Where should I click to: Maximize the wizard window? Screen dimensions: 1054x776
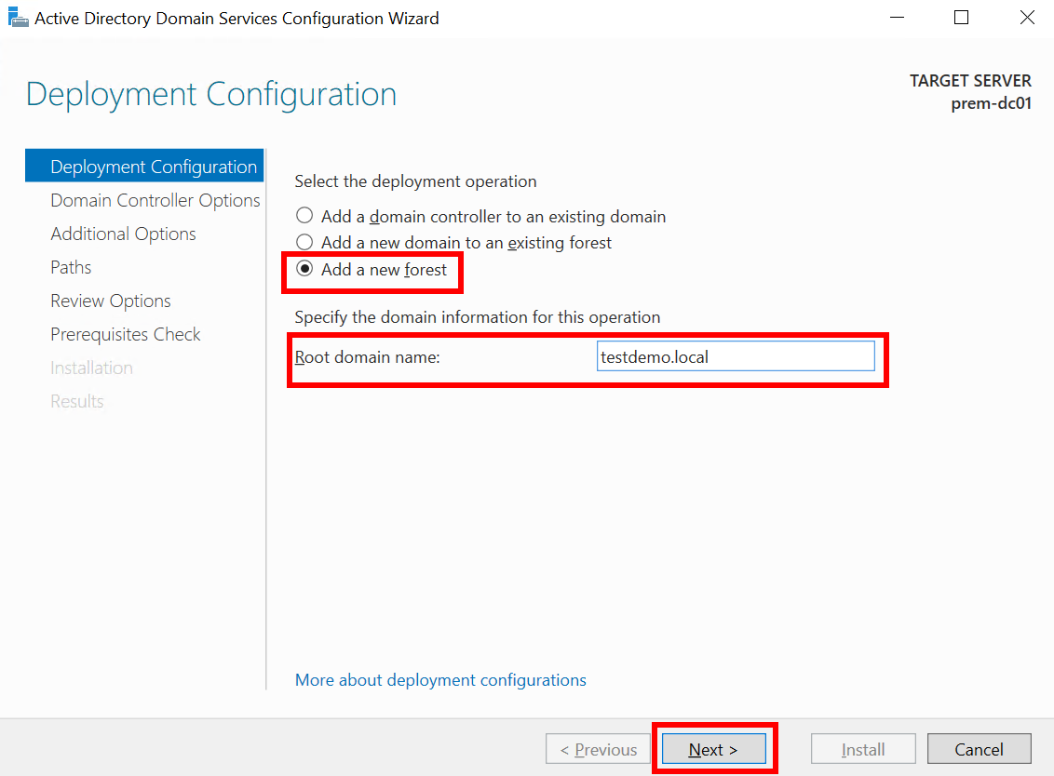tap(961, 18)
